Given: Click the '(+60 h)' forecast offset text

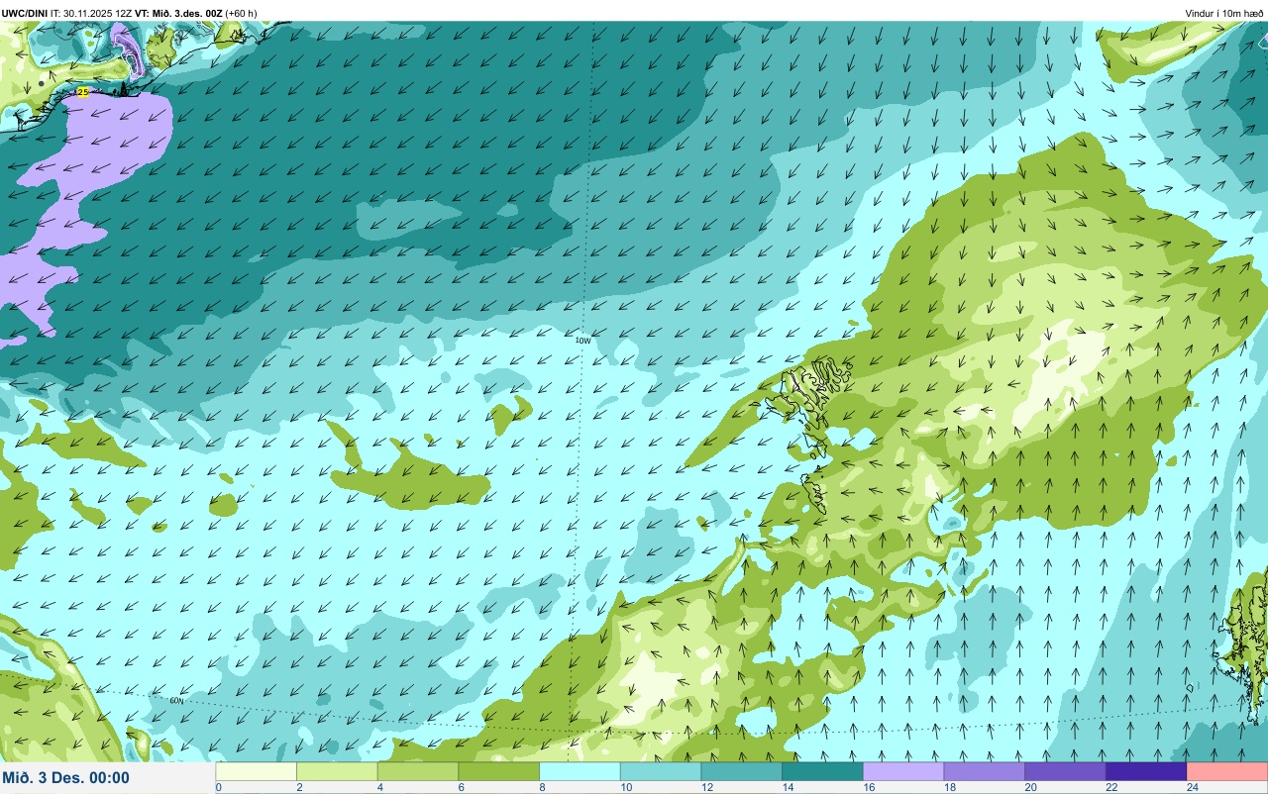Looking at the screenshot, I should [241, 13].
